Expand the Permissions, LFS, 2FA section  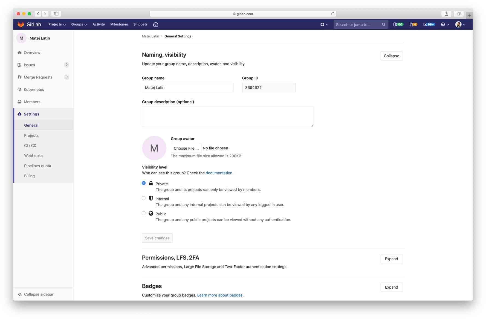[391, 259]
